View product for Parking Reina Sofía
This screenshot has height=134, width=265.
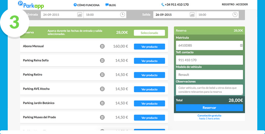(149, 61)
